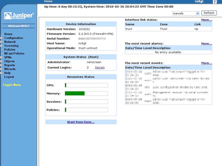
Task: Click the Policies usage bar
Action: point(86,110)
